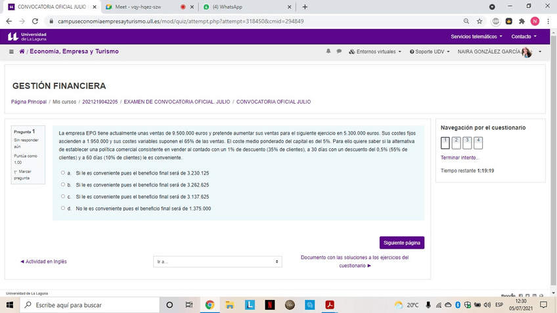
Task: Open Entornos virtuales dropdown
Action: coord(375,52)
